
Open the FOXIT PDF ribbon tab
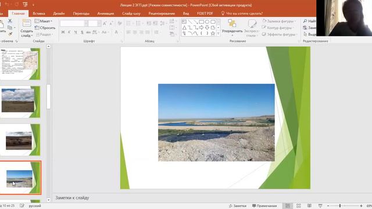point(205,13)
